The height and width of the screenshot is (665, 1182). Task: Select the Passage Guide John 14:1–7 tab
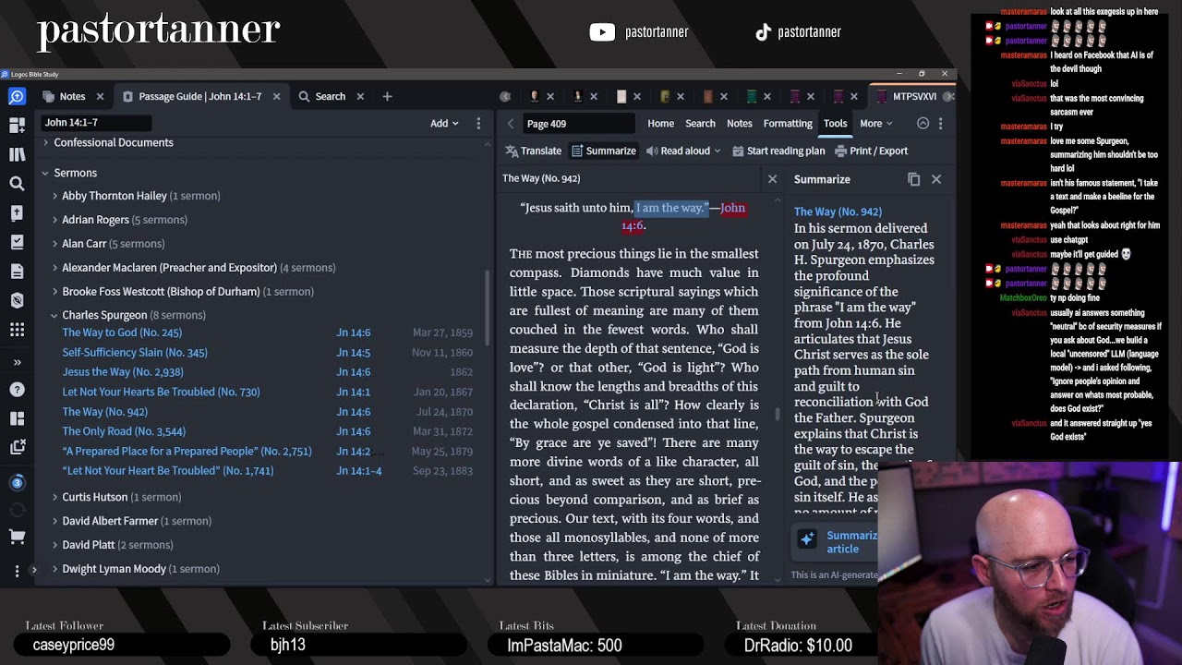pos(192,96)
